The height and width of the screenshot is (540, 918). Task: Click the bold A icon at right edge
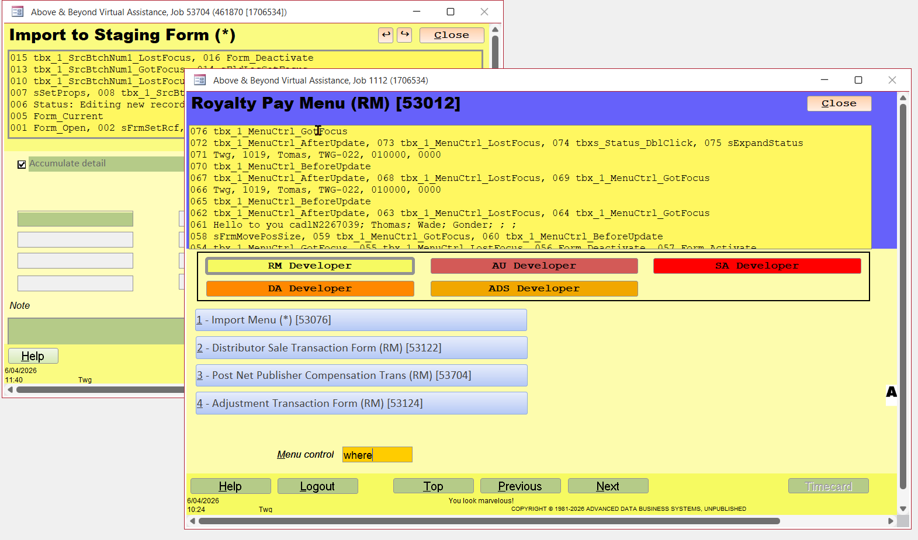point(891,392)
